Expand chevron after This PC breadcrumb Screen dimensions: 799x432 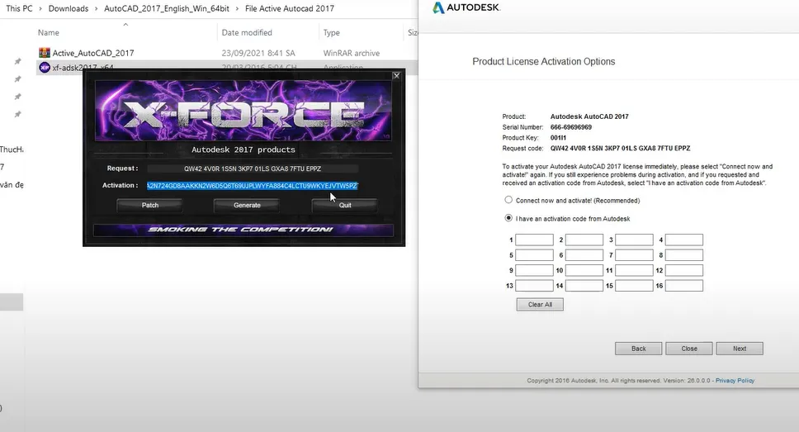pos(40,8)
